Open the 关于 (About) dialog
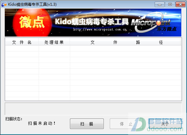 click(165, 124)
